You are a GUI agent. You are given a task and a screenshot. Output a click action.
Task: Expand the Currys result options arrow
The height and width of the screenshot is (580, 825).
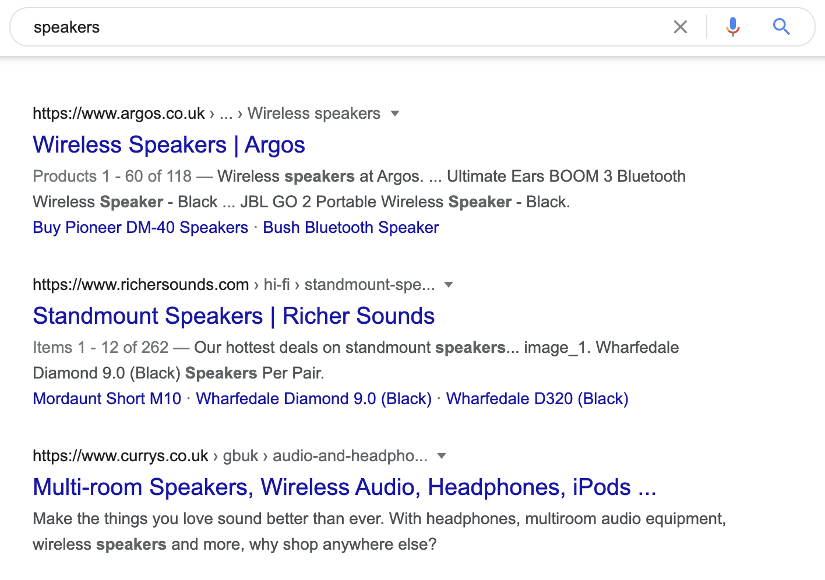(442, 456)
